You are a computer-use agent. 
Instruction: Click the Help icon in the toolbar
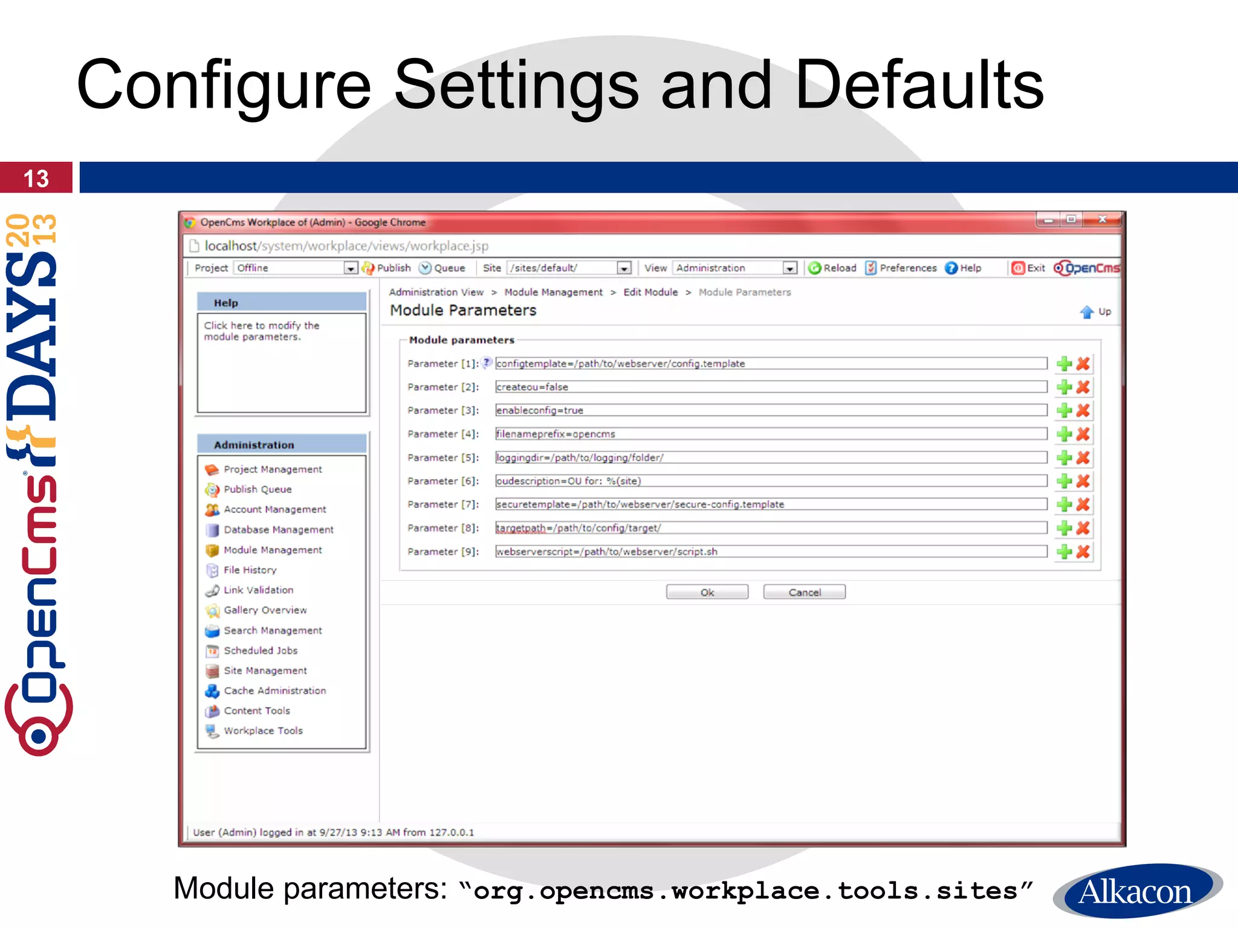pyautogui.click(x=951, y=268)
